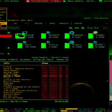Select the Fighting track
Screen dimensions: 112x112
tap(8, 83)
